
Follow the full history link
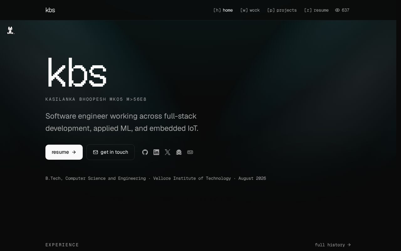[333, 245]
